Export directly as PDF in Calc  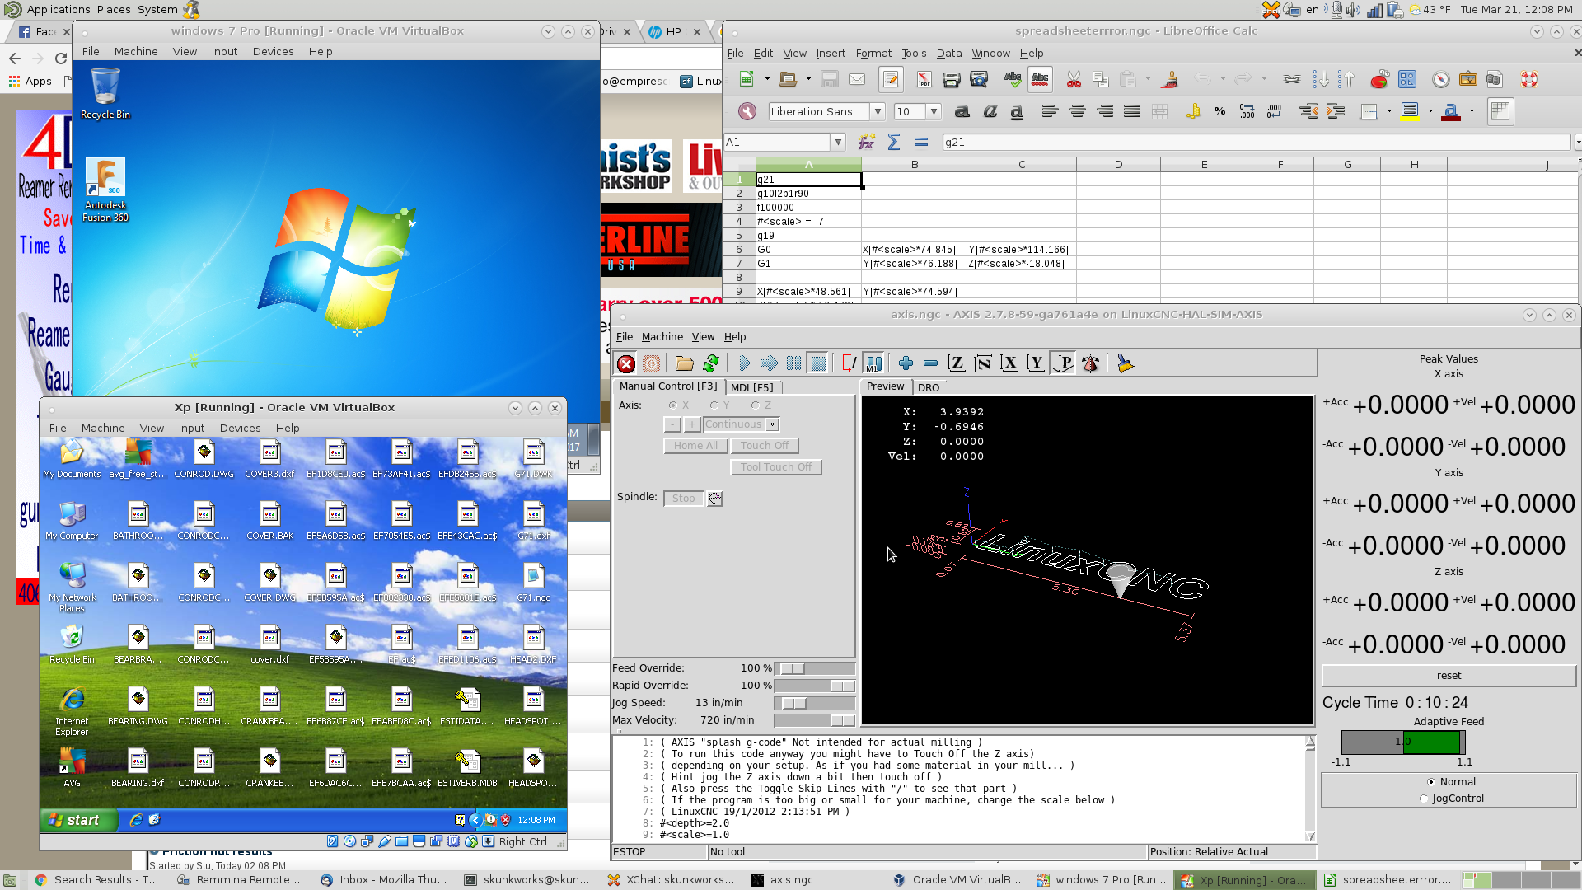(924, 80)
